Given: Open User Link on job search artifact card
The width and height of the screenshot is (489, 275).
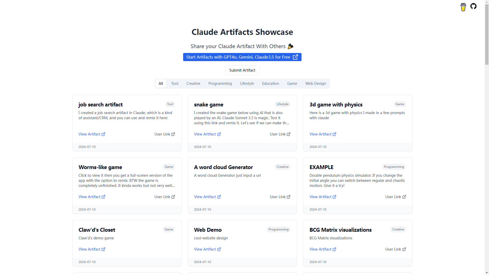Looking at the screenshot, I should (x=165, y=134).
